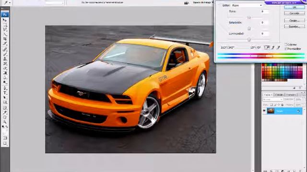Select the Crop tool
Viewport: 307px width, 172px height.
[5, 39]
